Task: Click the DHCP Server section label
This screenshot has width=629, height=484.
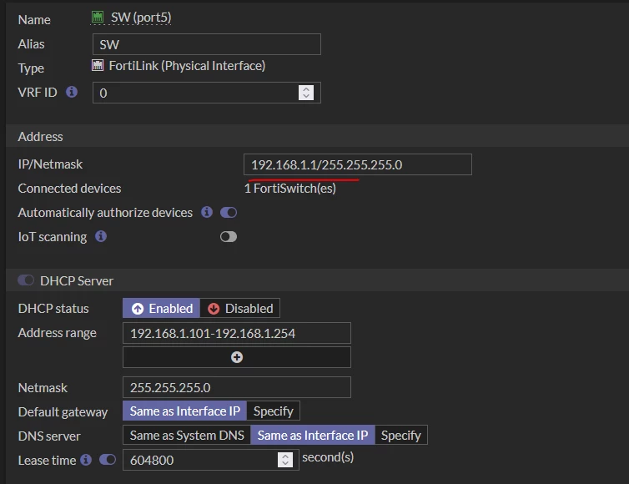Action: (77, 280)
